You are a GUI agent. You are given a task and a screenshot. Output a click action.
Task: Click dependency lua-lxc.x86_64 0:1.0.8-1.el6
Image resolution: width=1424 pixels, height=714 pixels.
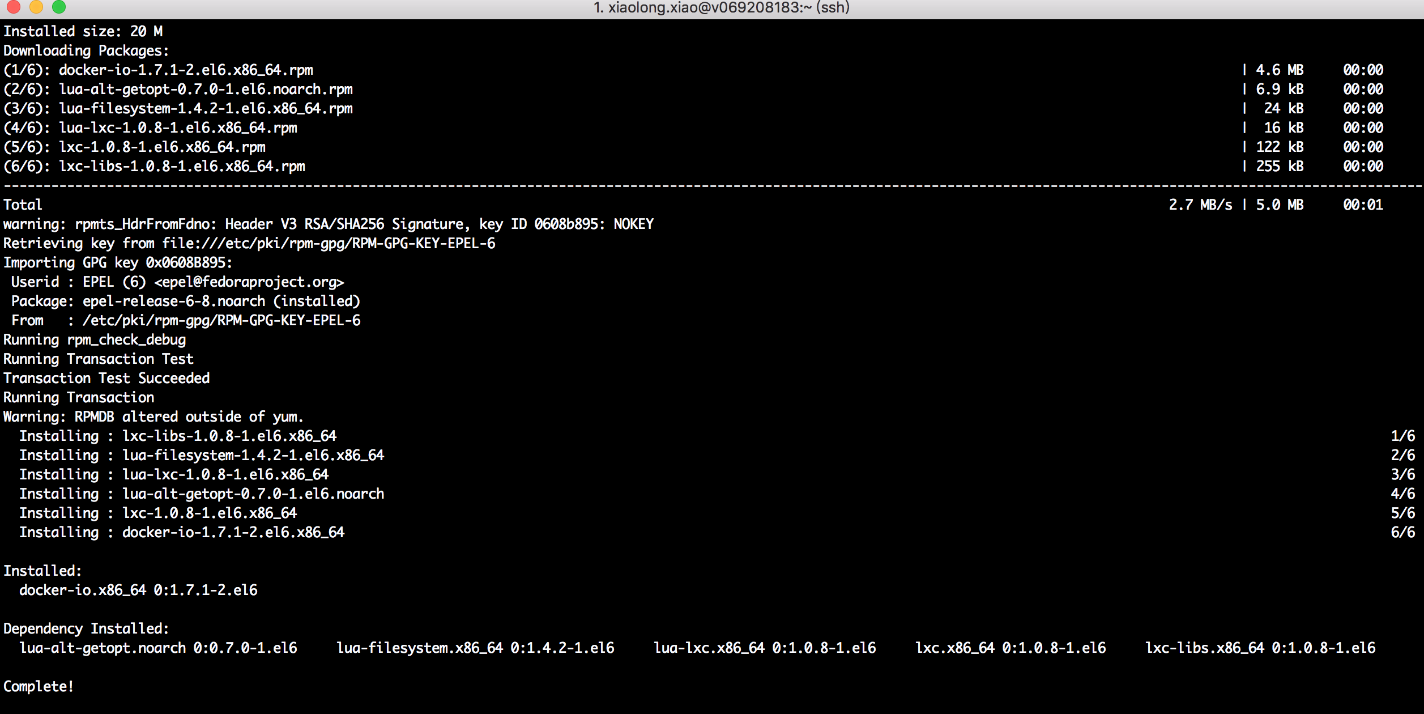[765, 648]
